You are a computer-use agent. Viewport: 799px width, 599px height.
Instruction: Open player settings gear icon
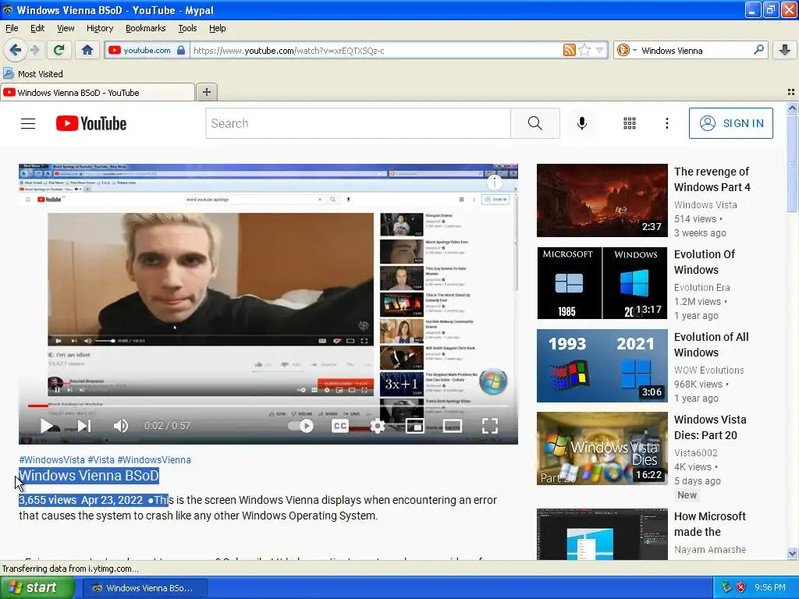tap(378, 426)
